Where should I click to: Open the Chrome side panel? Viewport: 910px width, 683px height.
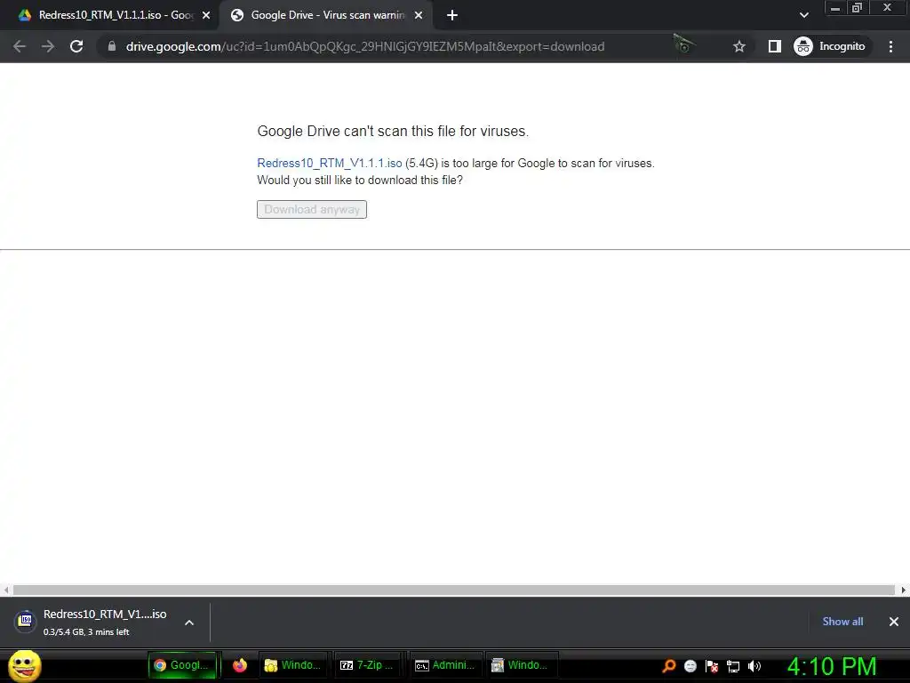[775, 46]
